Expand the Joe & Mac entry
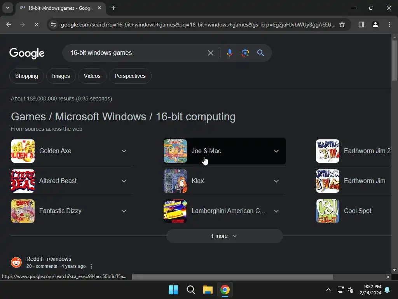398x299 pixels. 276,151
